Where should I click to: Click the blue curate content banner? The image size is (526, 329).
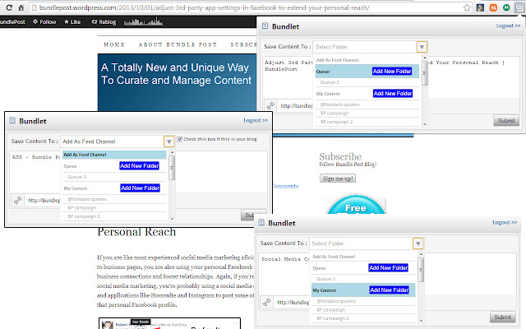click(x=178, y=82)
